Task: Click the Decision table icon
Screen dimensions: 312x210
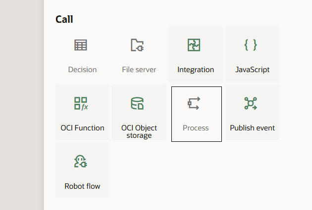Action: [x=82, y=45]
